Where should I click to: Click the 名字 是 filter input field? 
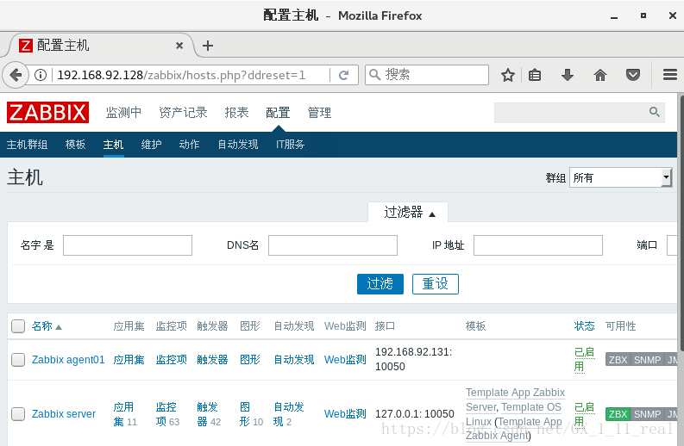click(128, 245)
